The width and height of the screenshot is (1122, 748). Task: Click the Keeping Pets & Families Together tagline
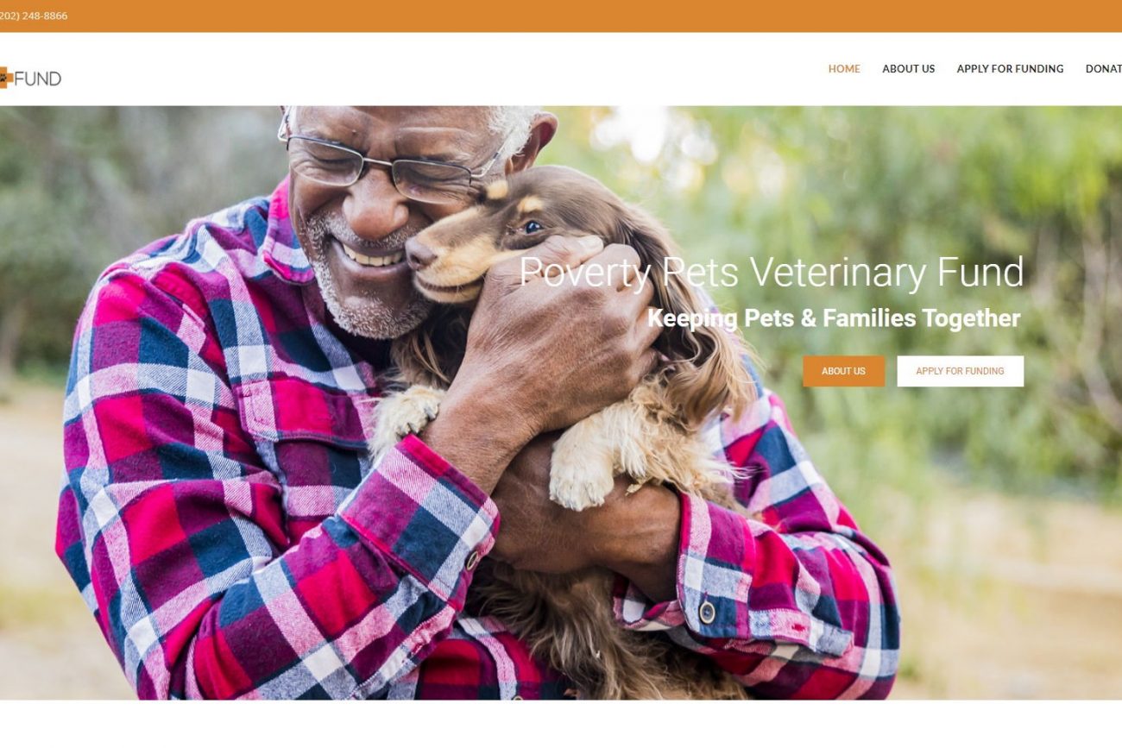point(834,318)
